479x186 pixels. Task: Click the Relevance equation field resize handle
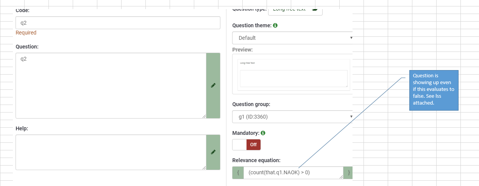341,177
